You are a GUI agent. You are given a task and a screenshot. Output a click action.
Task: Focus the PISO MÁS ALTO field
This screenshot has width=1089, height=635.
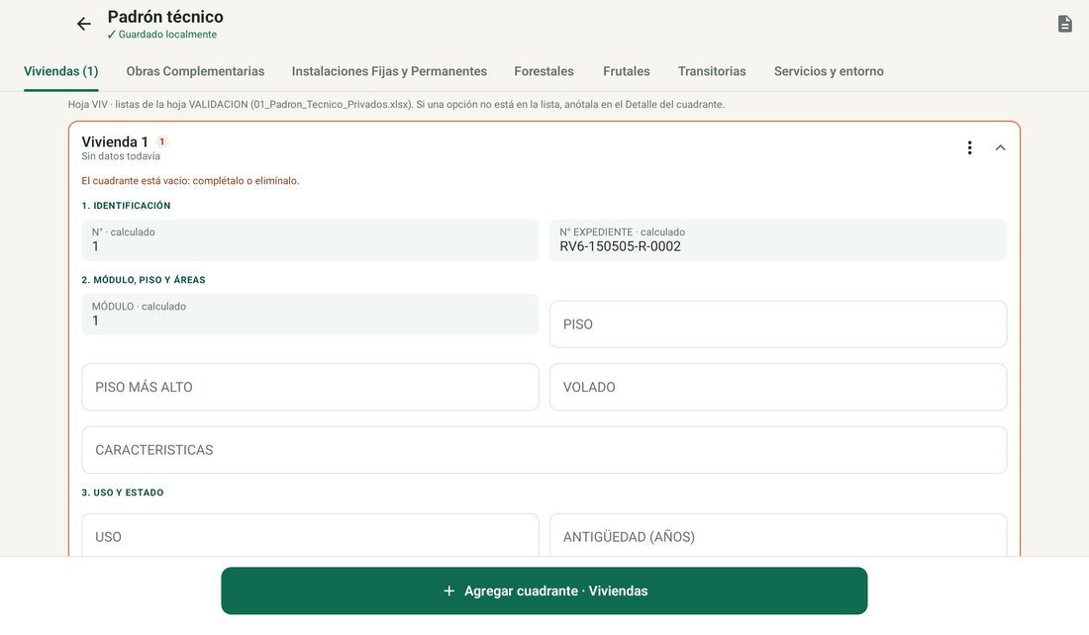[x=311, y=388]
